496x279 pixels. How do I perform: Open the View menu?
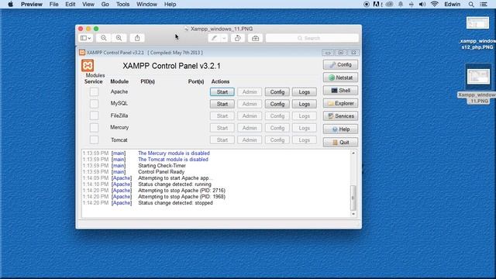point(88,4)
